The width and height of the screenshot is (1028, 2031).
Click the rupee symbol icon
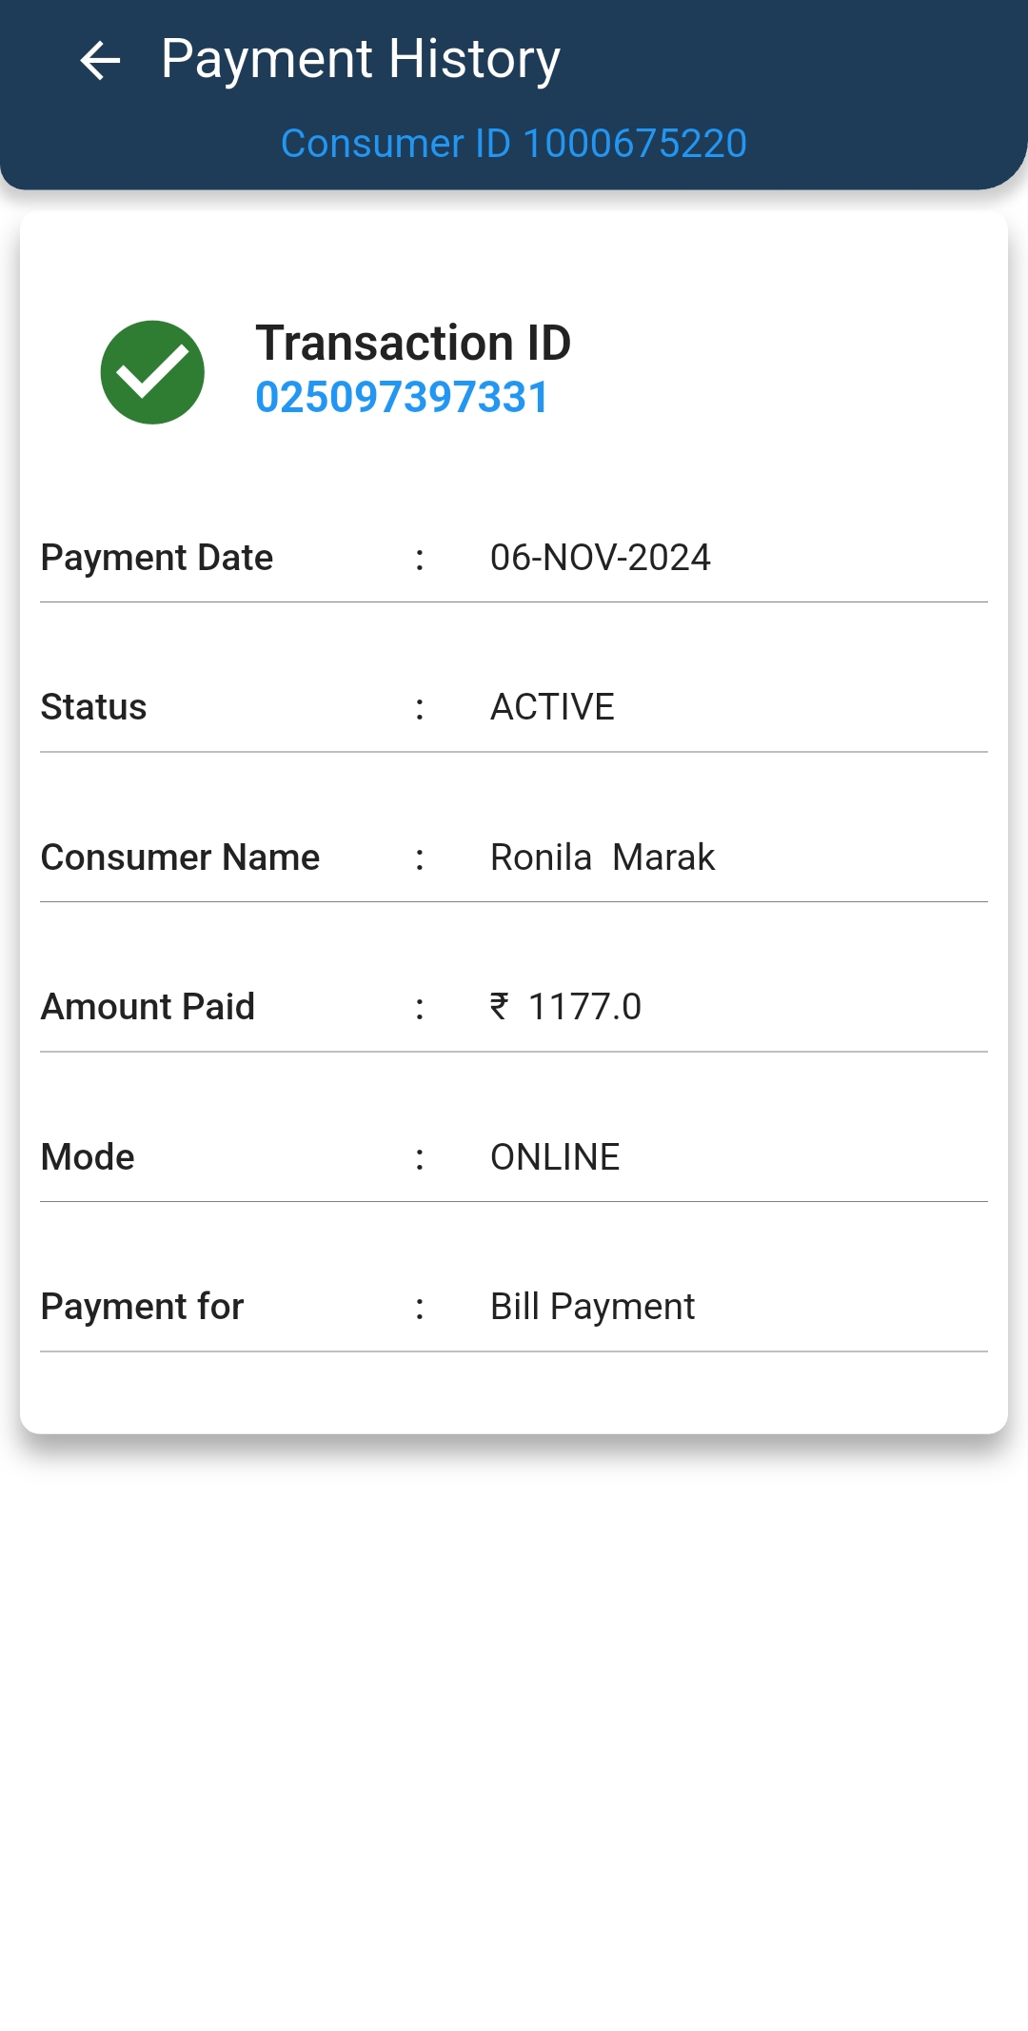500,1006
